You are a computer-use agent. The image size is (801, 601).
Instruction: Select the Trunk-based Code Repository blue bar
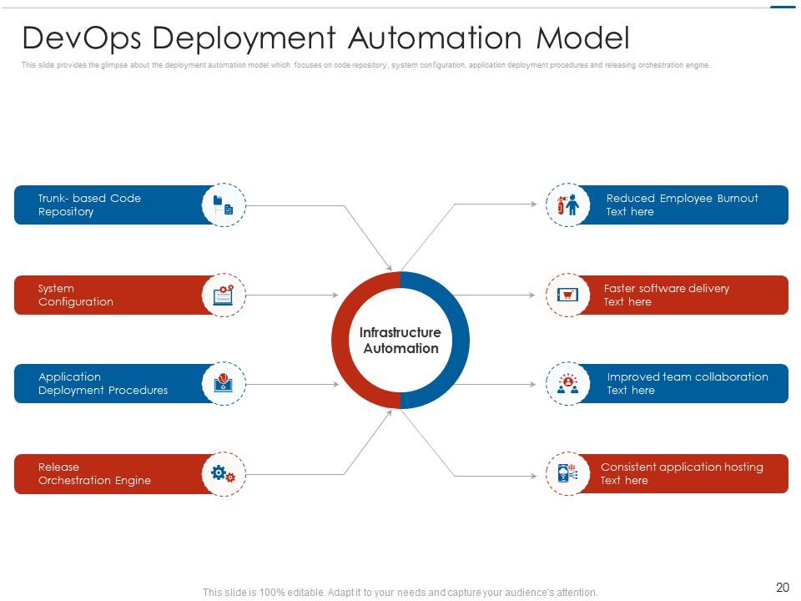click(108, 205)
